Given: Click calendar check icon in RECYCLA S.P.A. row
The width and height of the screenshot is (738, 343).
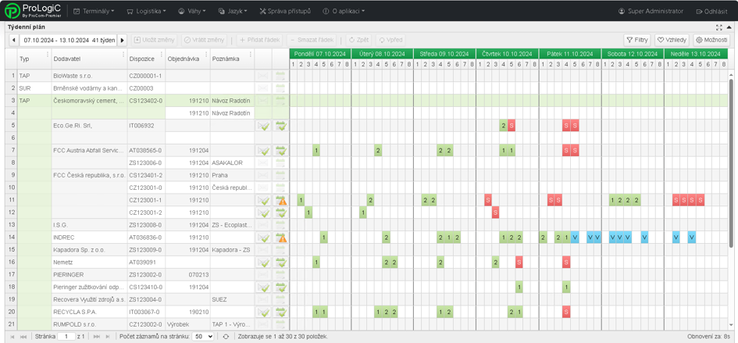Looking at the screenshot, I should pyautogui.click(x=281, y=312).
